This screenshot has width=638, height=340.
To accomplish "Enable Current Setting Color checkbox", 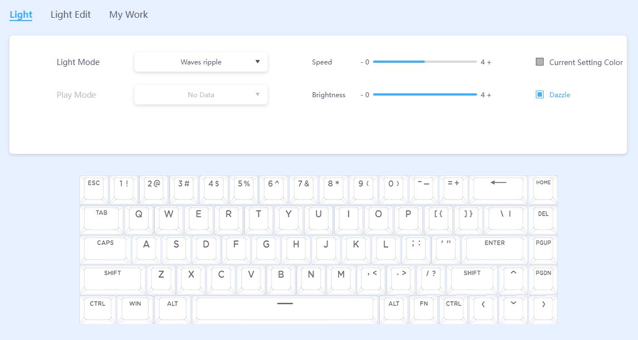I will tap(539, 62).
